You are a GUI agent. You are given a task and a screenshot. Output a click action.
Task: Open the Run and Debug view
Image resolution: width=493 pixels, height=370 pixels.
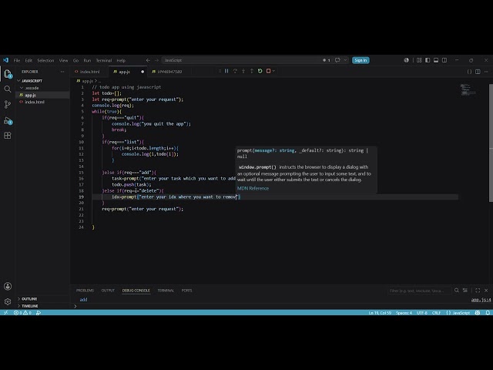(8, 120)
